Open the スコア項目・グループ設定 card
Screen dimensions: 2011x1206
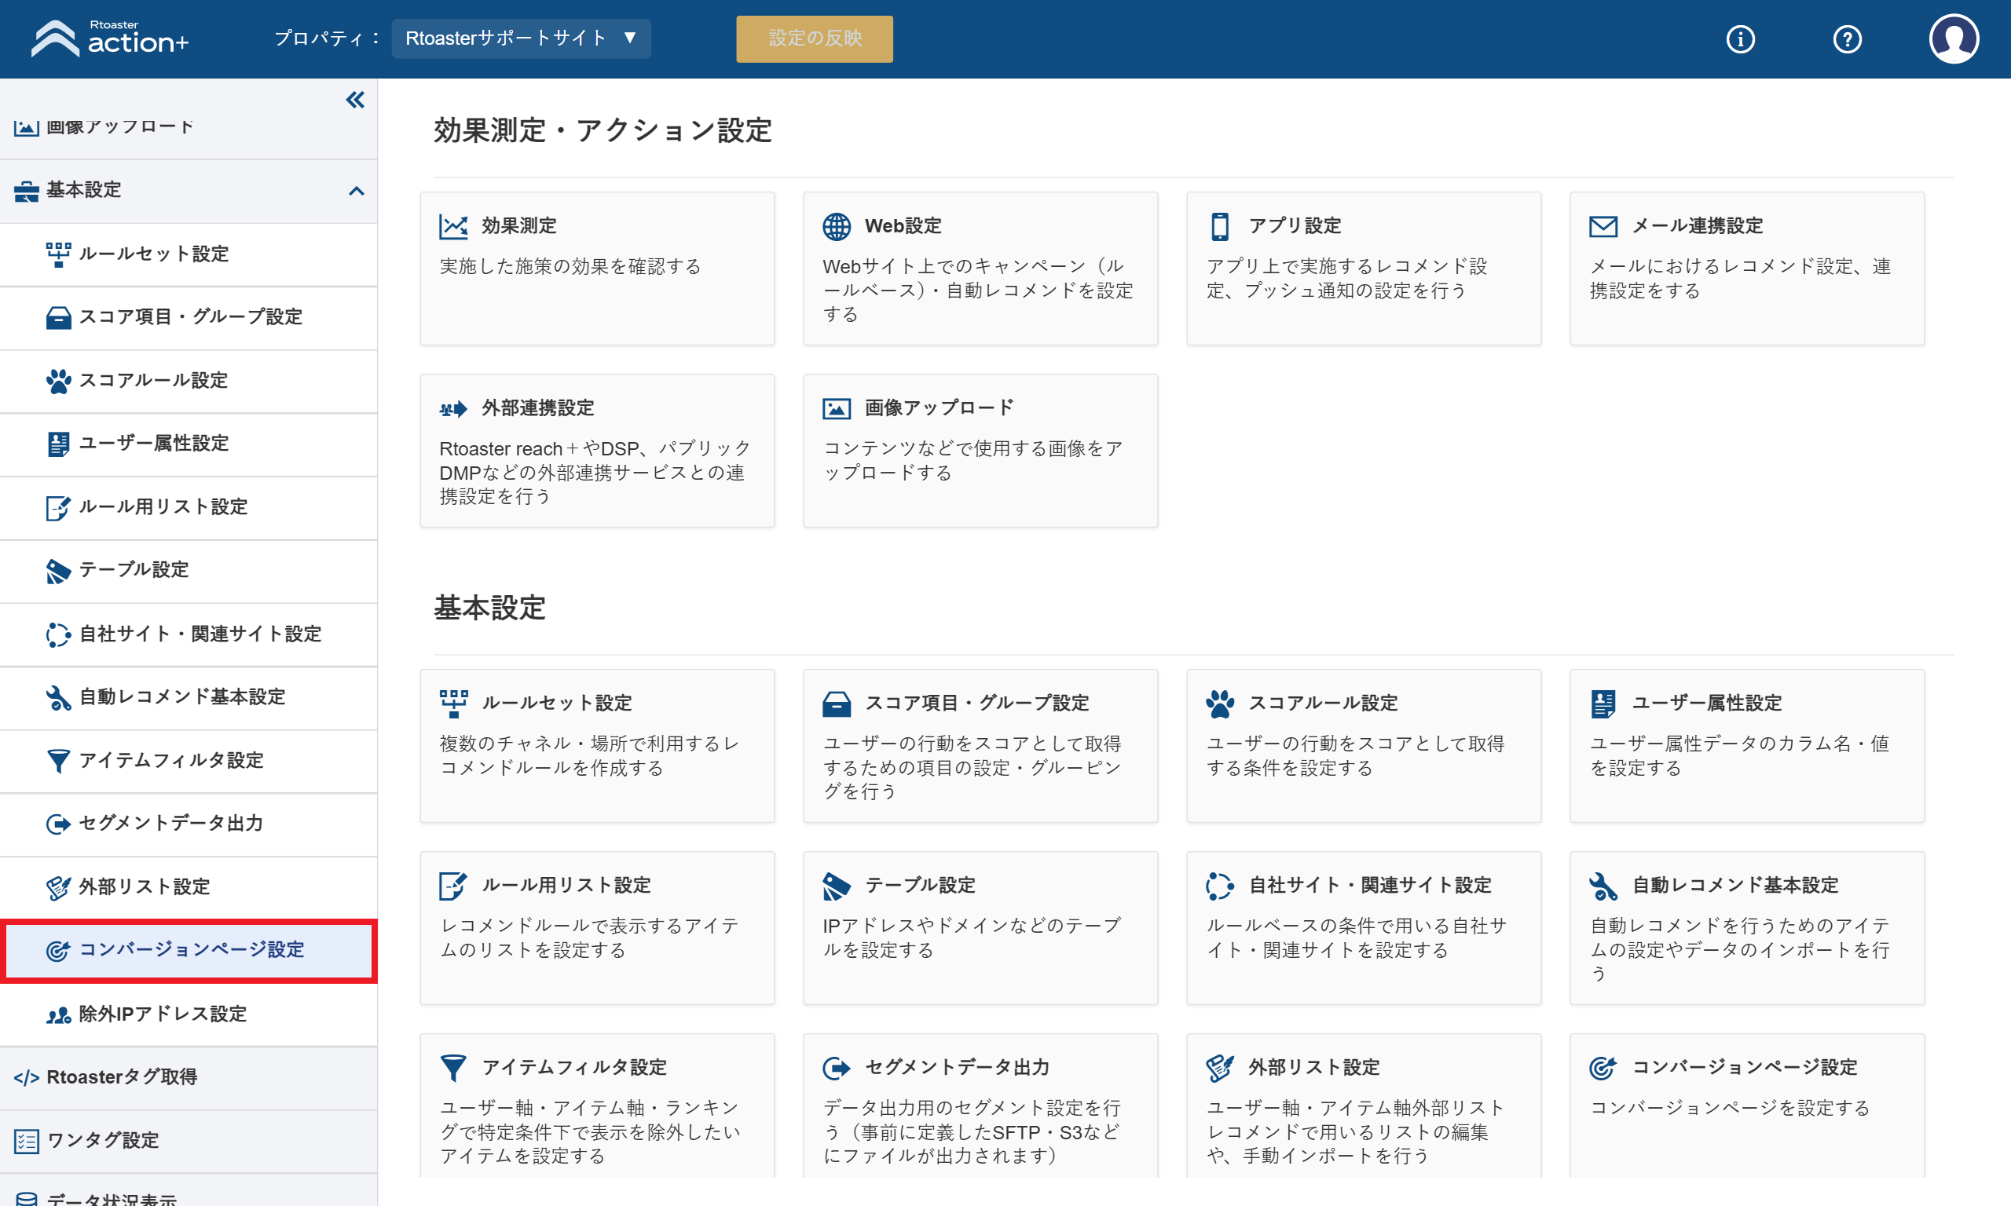(980, 746)
